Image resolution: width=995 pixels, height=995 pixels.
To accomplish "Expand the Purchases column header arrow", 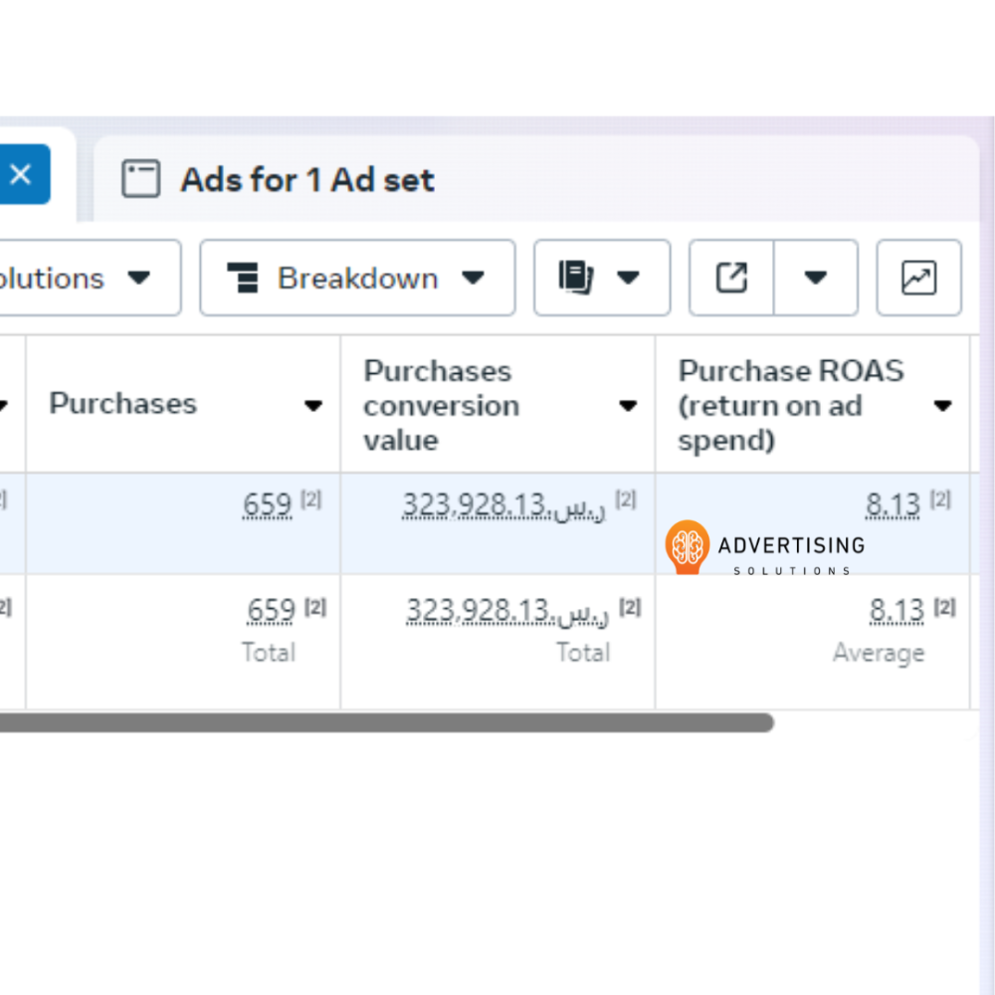I will [313, 405].
